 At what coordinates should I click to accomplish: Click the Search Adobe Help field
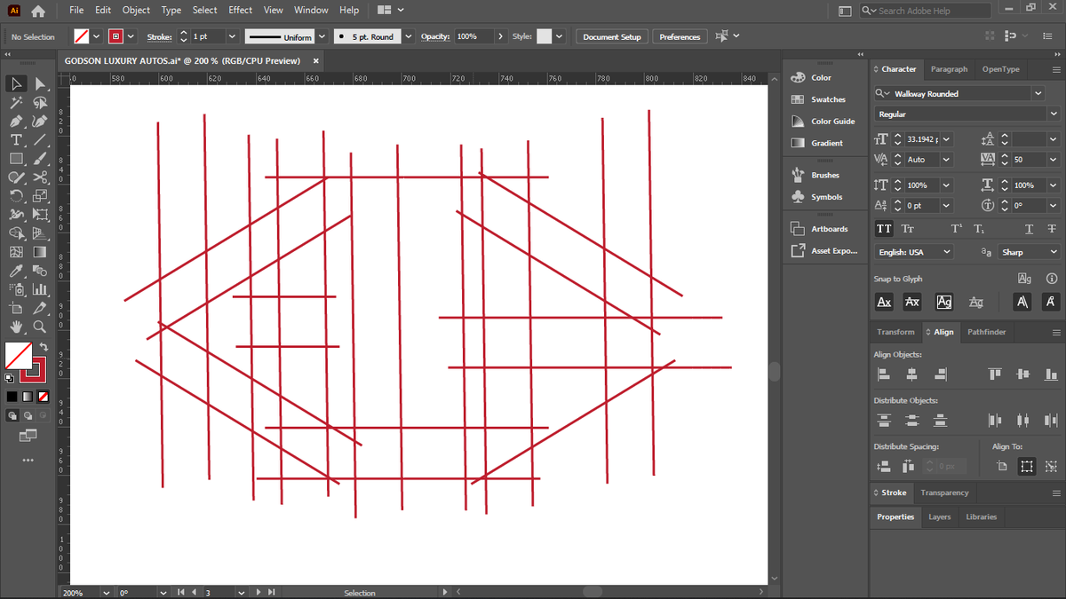(926, 11)
